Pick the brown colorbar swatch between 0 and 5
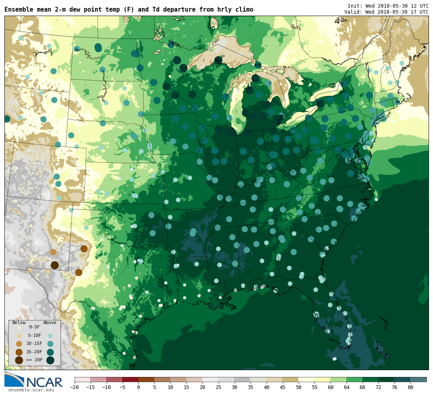Viewport: 433px width, 395px height. pyautogui.click(x=146, y=379)
